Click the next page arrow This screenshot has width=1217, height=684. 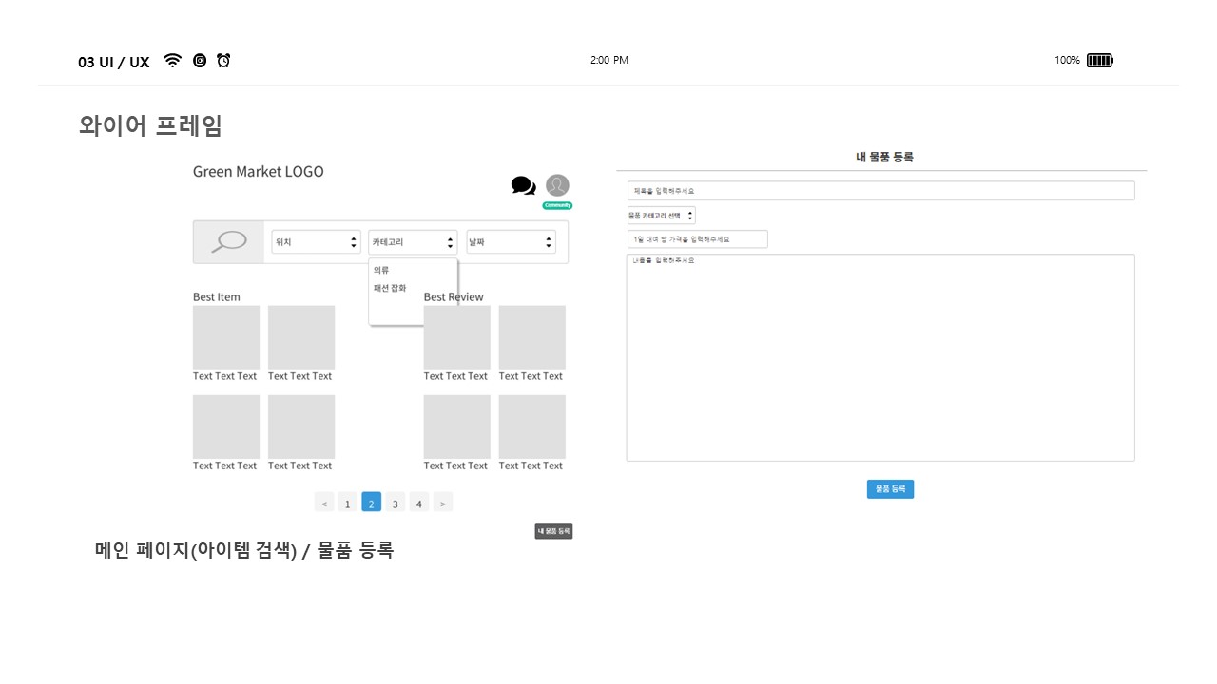442,502
